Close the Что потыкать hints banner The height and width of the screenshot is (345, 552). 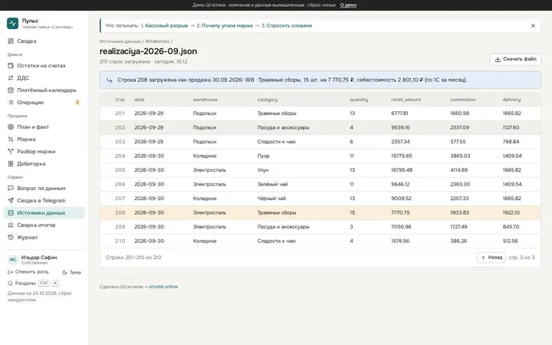click(533, 26)
